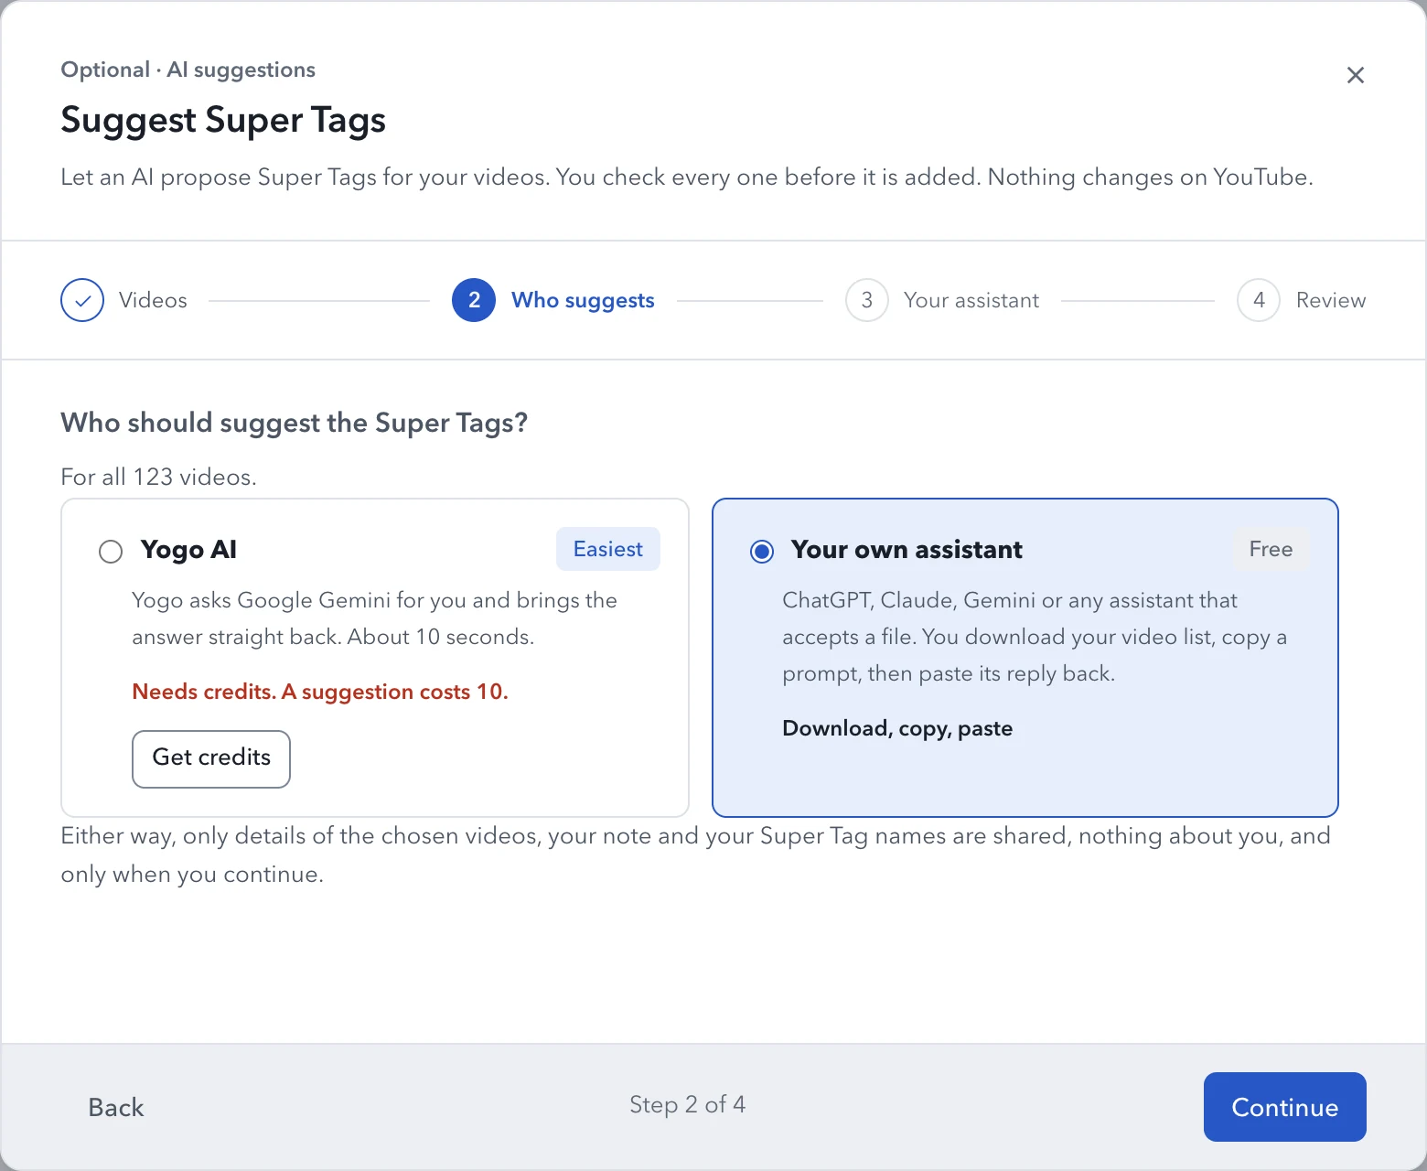Click the completed Videos step checkmark icon
This screenshot has height=1171, width=1427.
[82, 300]
